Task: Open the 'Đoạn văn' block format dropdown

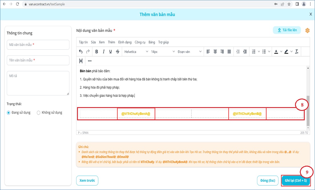Action: 189,52
